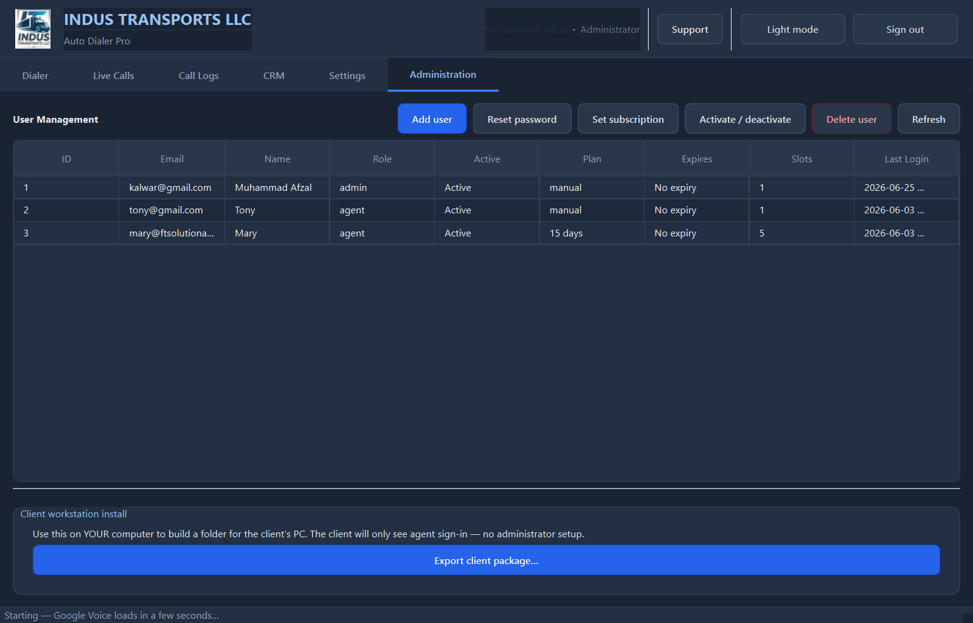The image size is (973, 623).
Task: Click Reset password
Action: pos(522,119)
